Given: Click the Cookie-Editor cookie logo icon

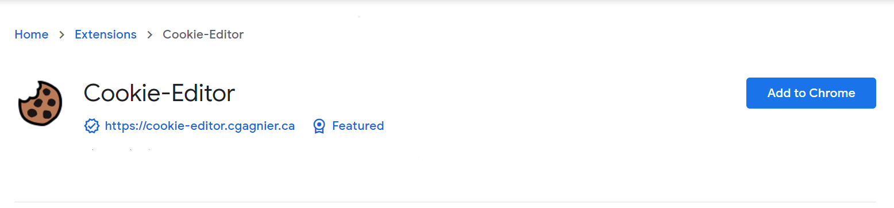Looking at the screenshot, I should tap(40, 103).
